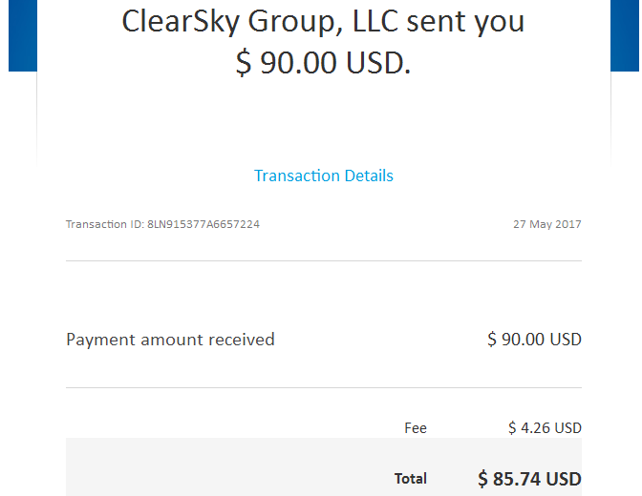Open the Transaction Details link
The height and width of the screenshot is (496, 642).
pyautogui.click(x=324, y=176)
